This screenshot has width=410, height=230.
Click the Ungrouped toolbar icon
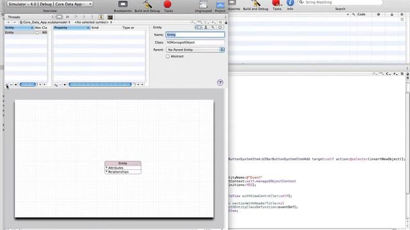[x=203, y=4]
